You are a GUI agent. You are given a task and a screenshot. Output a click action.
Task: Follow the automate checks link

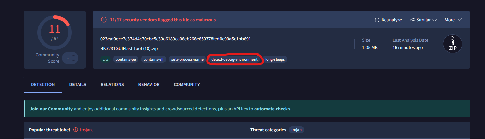(x=273, y=109)
